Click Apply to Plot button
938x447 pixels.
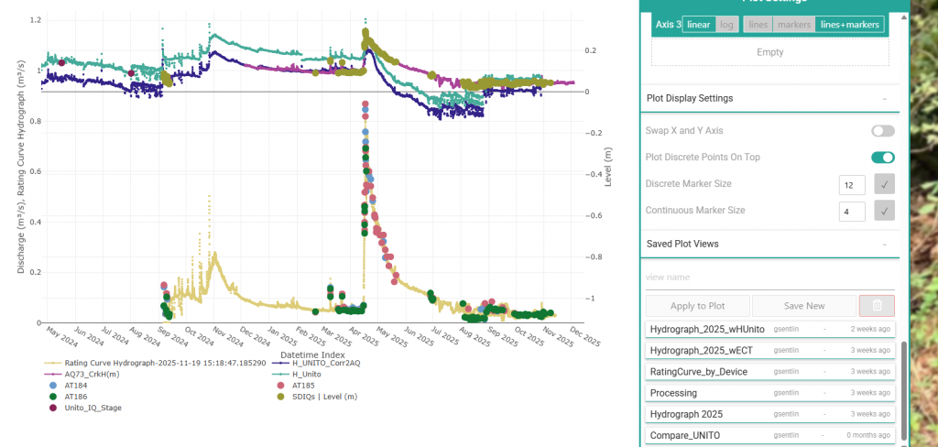pos(697,306)
